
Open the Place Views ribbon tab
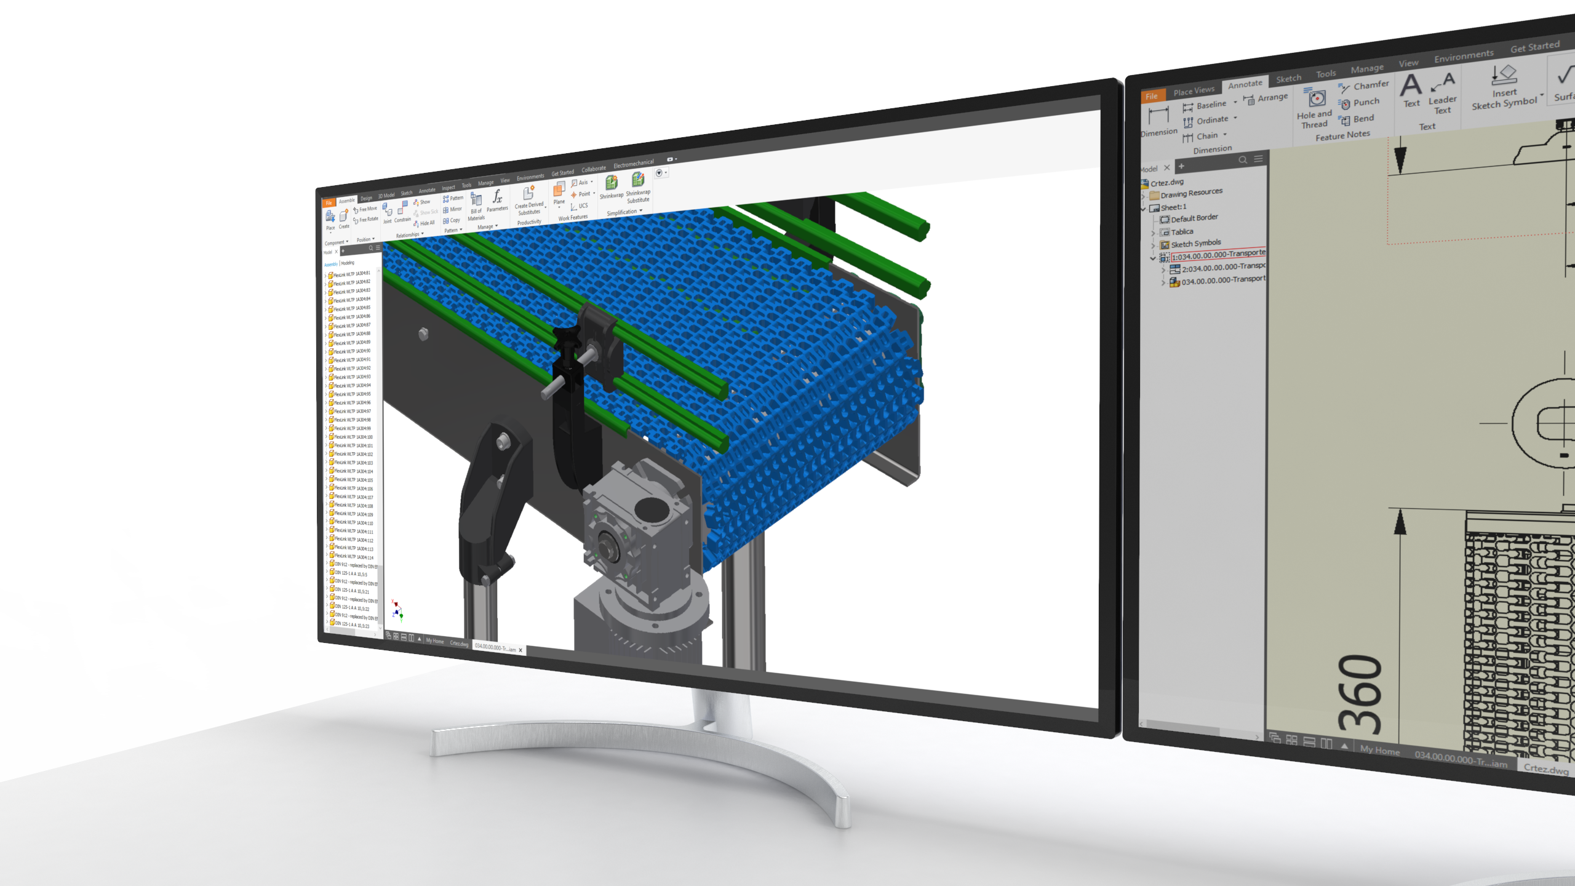point(1193,91)
